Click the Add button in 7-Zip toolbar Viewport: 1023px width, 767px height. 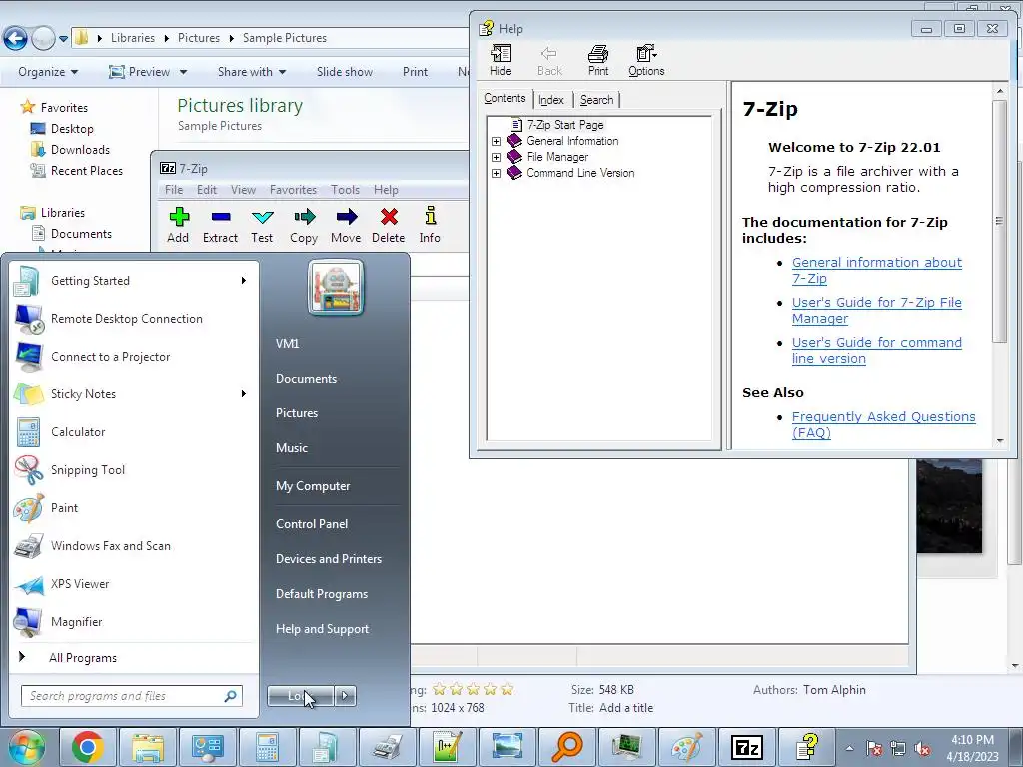(x=178, y=225)
